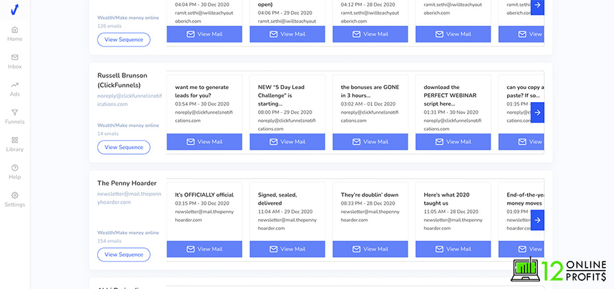View Mail for 'NEW 5 Day Lead Challenge'
This screenshot has width=614, height=289.
(287, 142)
